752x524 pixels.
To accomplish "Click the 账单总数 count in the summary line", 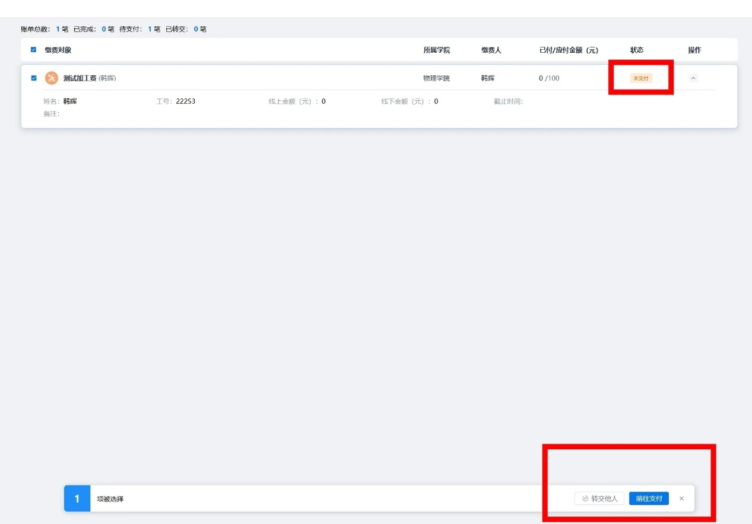I will click(58, 29).
